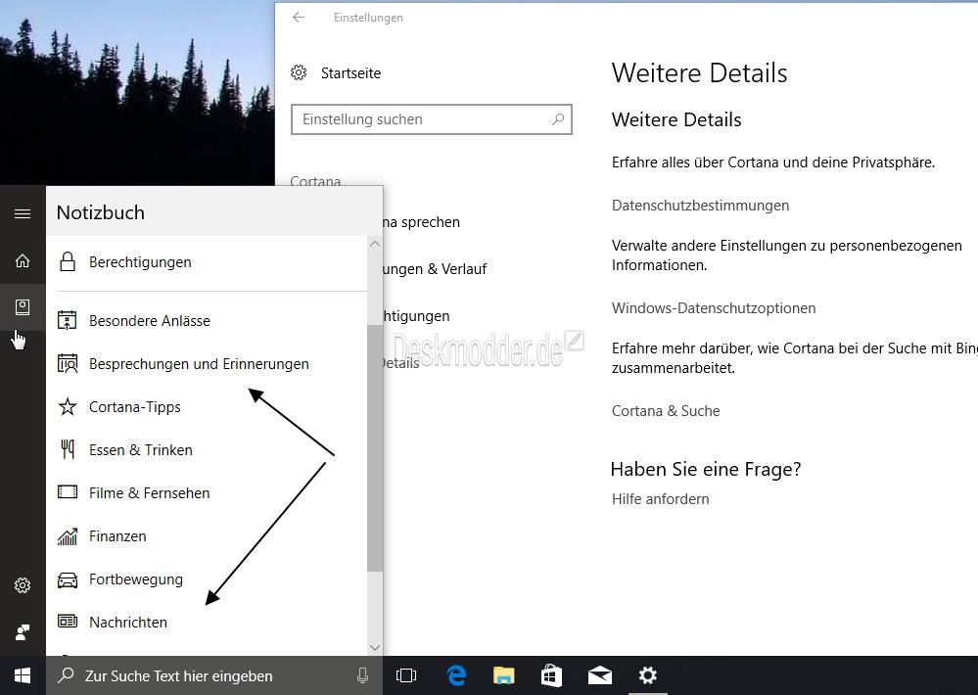
Task: Click the 'Haben Sie eine Frage?' heading
Action: (x=706, y=469)
